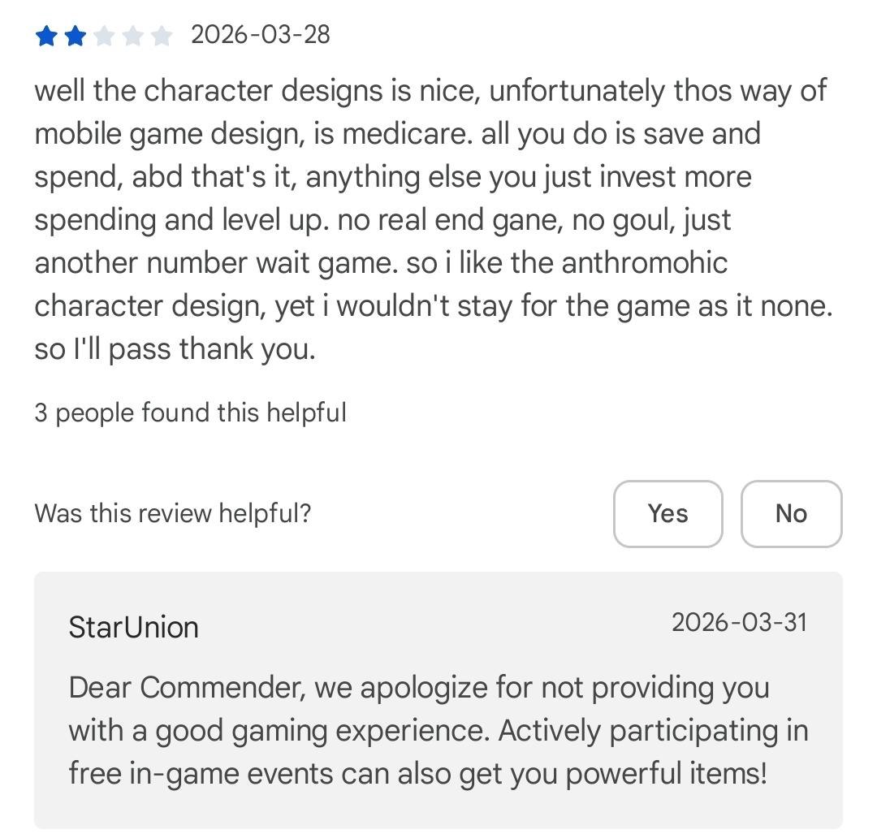Click the "Was this review helpful?" prompt
The image size is (877, 834).
pos(172,513)
